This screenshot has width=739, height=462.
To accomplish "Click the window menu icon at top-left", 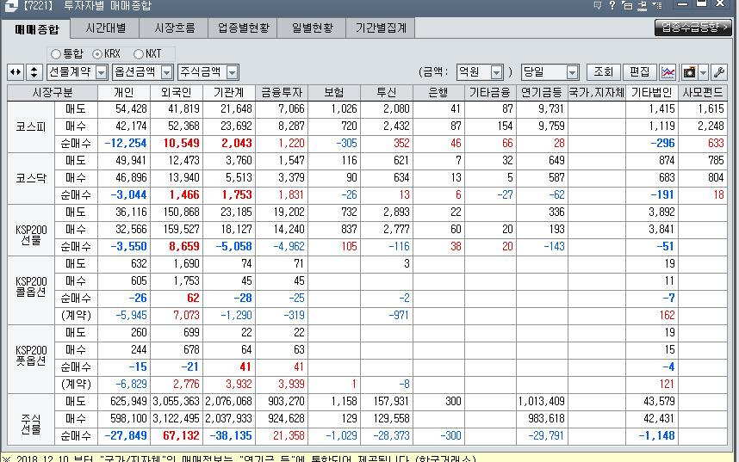I will click(x=9, y=5).
